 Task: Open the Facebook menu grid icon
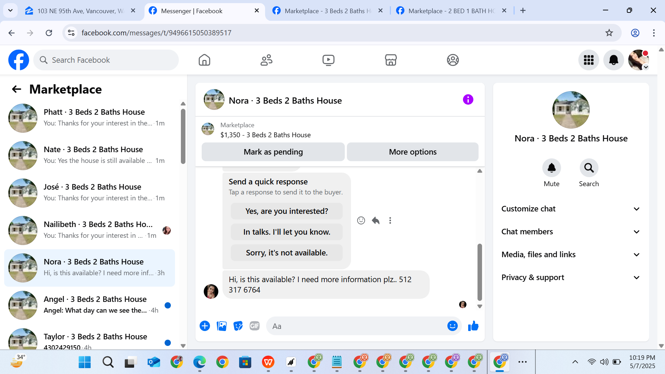coord(588,60)
